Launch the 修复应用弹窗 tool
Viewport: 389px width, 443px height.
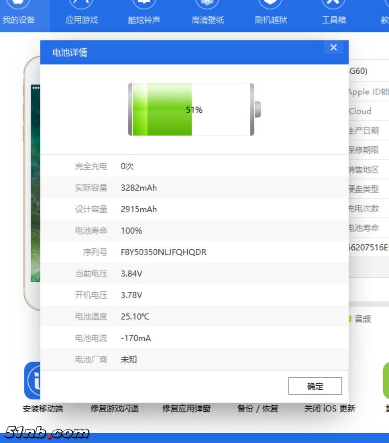[186, 409]
